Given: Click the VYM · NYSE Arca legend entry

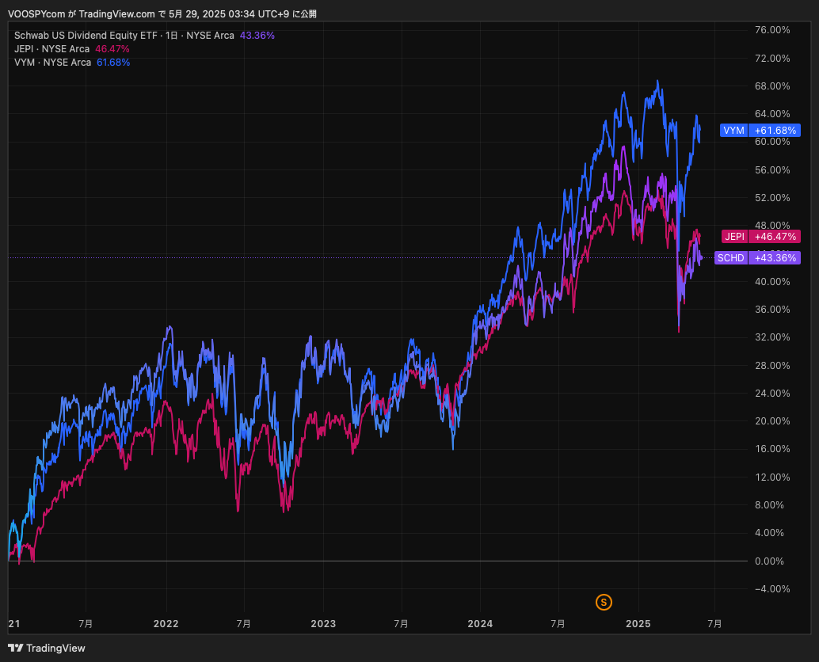Looking at the screenshot, I should (x=52, y=63).
